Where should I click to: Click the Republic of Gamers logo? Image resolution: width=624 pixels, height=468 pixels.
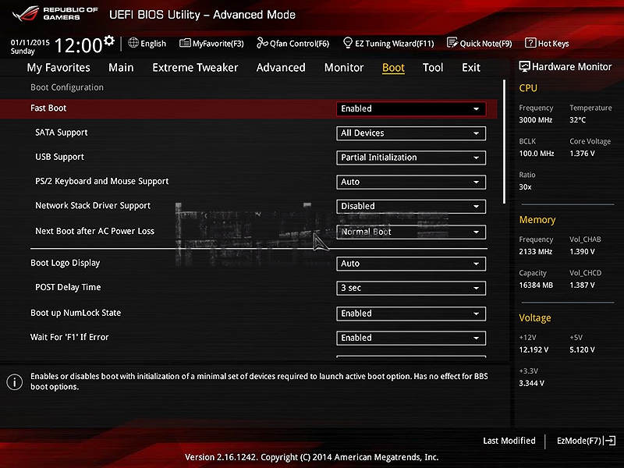(55, 13)
